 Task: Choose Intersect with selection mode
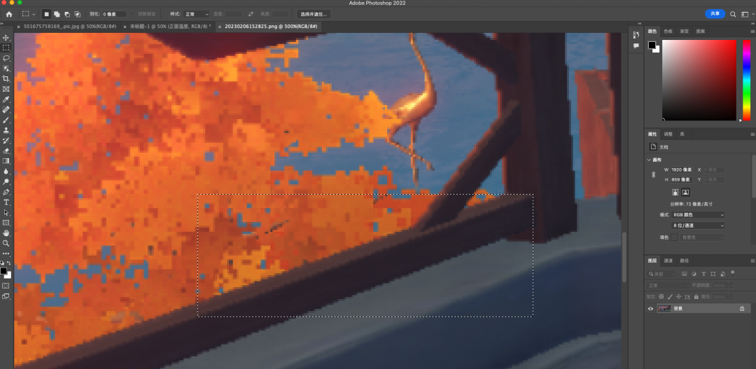click(76, 14)
